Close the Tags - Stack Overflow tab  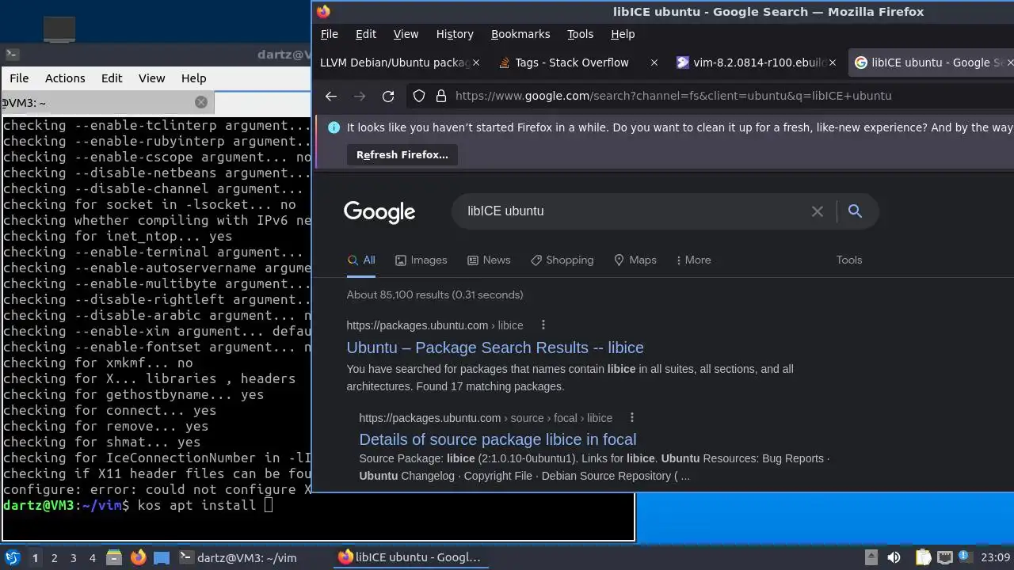pos(654,63)
